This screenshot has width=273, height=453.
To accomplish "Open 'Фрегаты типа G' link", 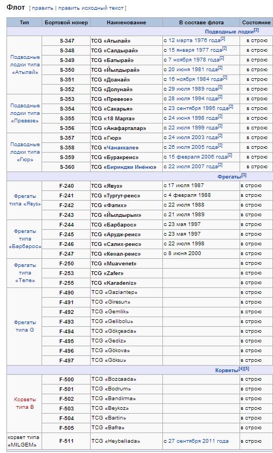I will pos(25,326).
